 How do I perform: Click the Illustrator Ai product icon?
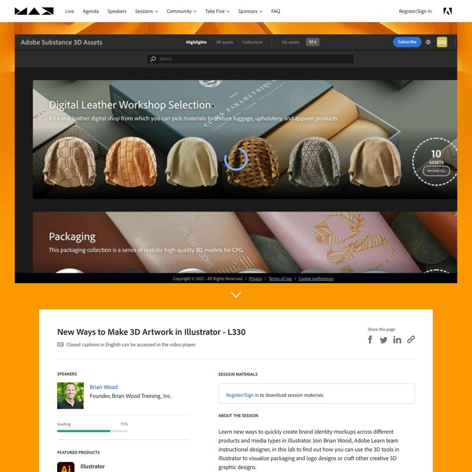tap(66, 467)
